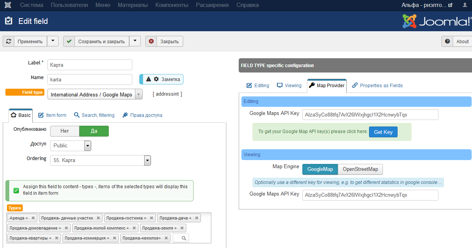Open the Расширения menu

[x=212, y=5]
